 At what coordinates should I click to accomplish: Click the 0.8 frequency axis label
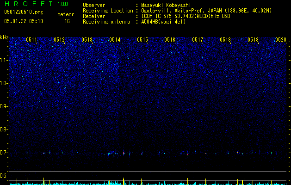pyautogui.click(x=3, y=129)
